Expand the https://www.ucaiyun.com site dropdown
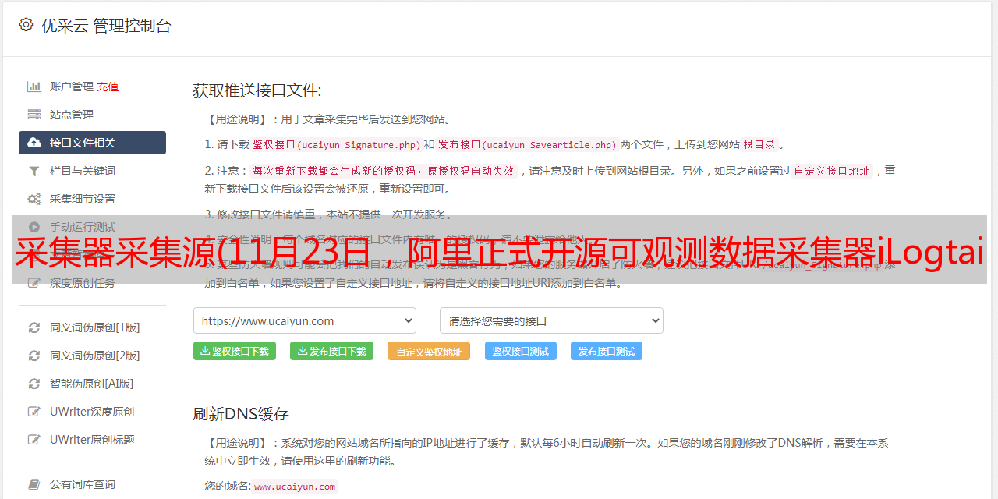 (305, 320)
